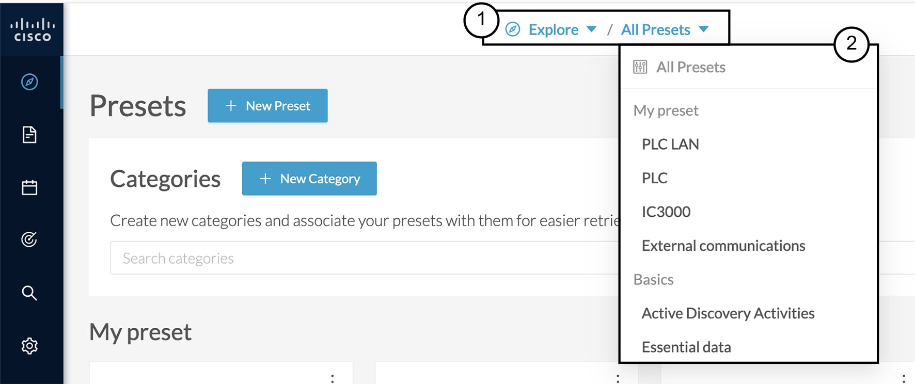This screenshot has width=915, height=384.
Task: Open the Reports document icon in sidebar
Action: tap(29, 135)
